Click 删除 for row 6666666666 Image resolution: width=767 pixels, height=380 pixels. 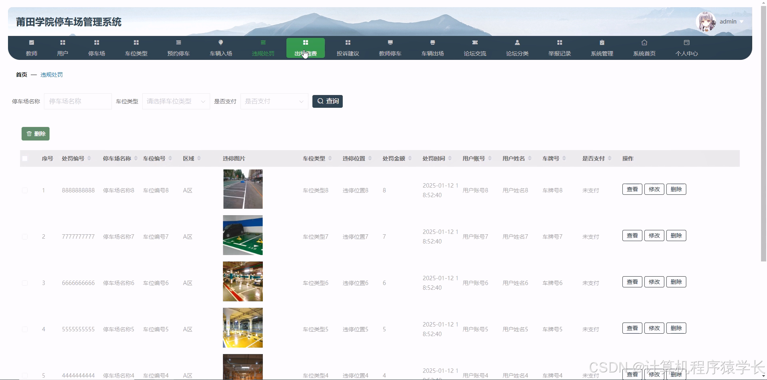[x=676, y=282]
